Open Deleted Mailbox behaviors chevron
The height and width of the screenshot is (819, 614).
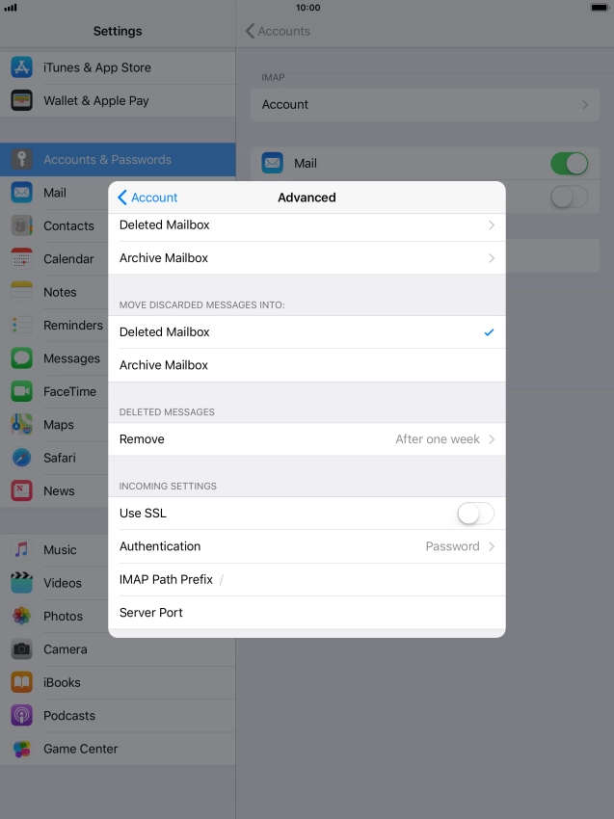[x=492, y=225]
